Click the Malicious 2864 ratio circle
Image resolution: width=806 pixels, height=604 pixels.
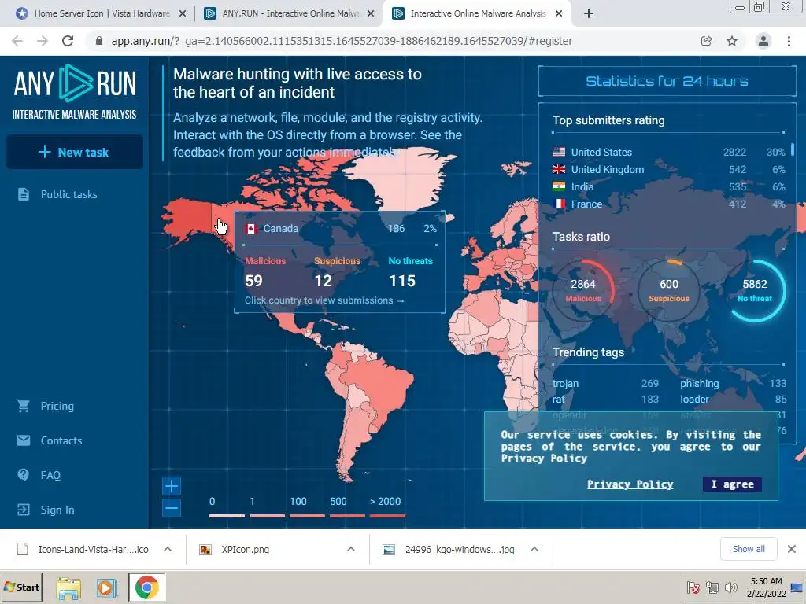pos(583,291)
